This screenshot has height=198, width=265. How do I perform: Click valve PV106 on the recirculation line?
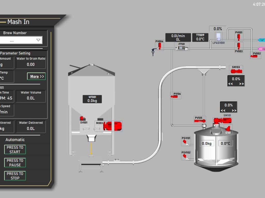click(174, 96)
